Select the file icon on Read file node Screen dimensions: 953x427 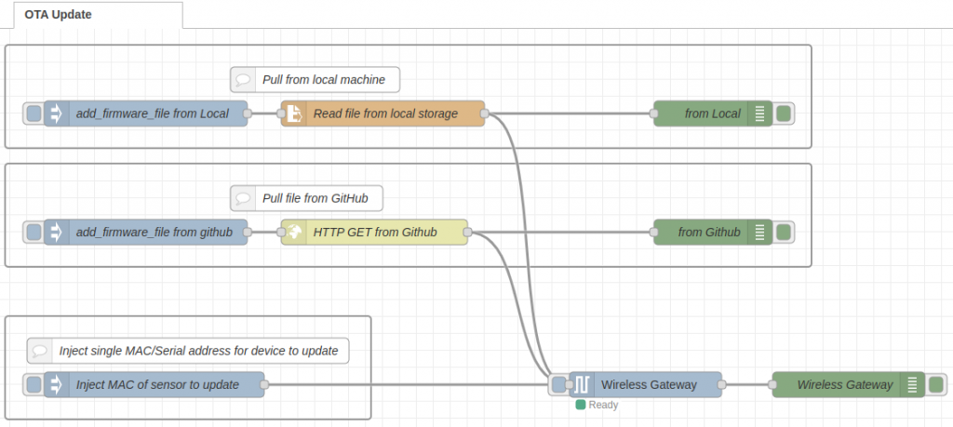293,114
